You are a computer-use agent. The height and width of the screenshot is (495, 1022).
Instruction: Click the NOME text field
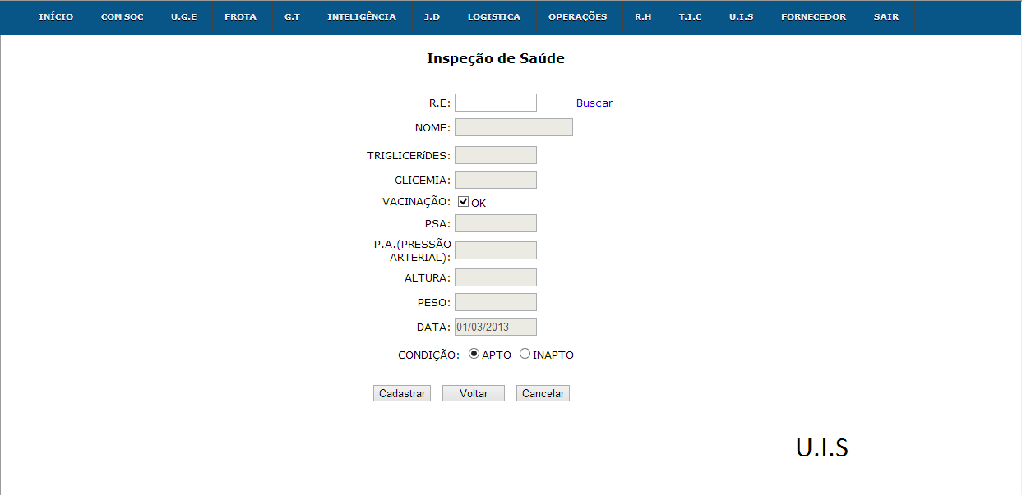(513, 127)
